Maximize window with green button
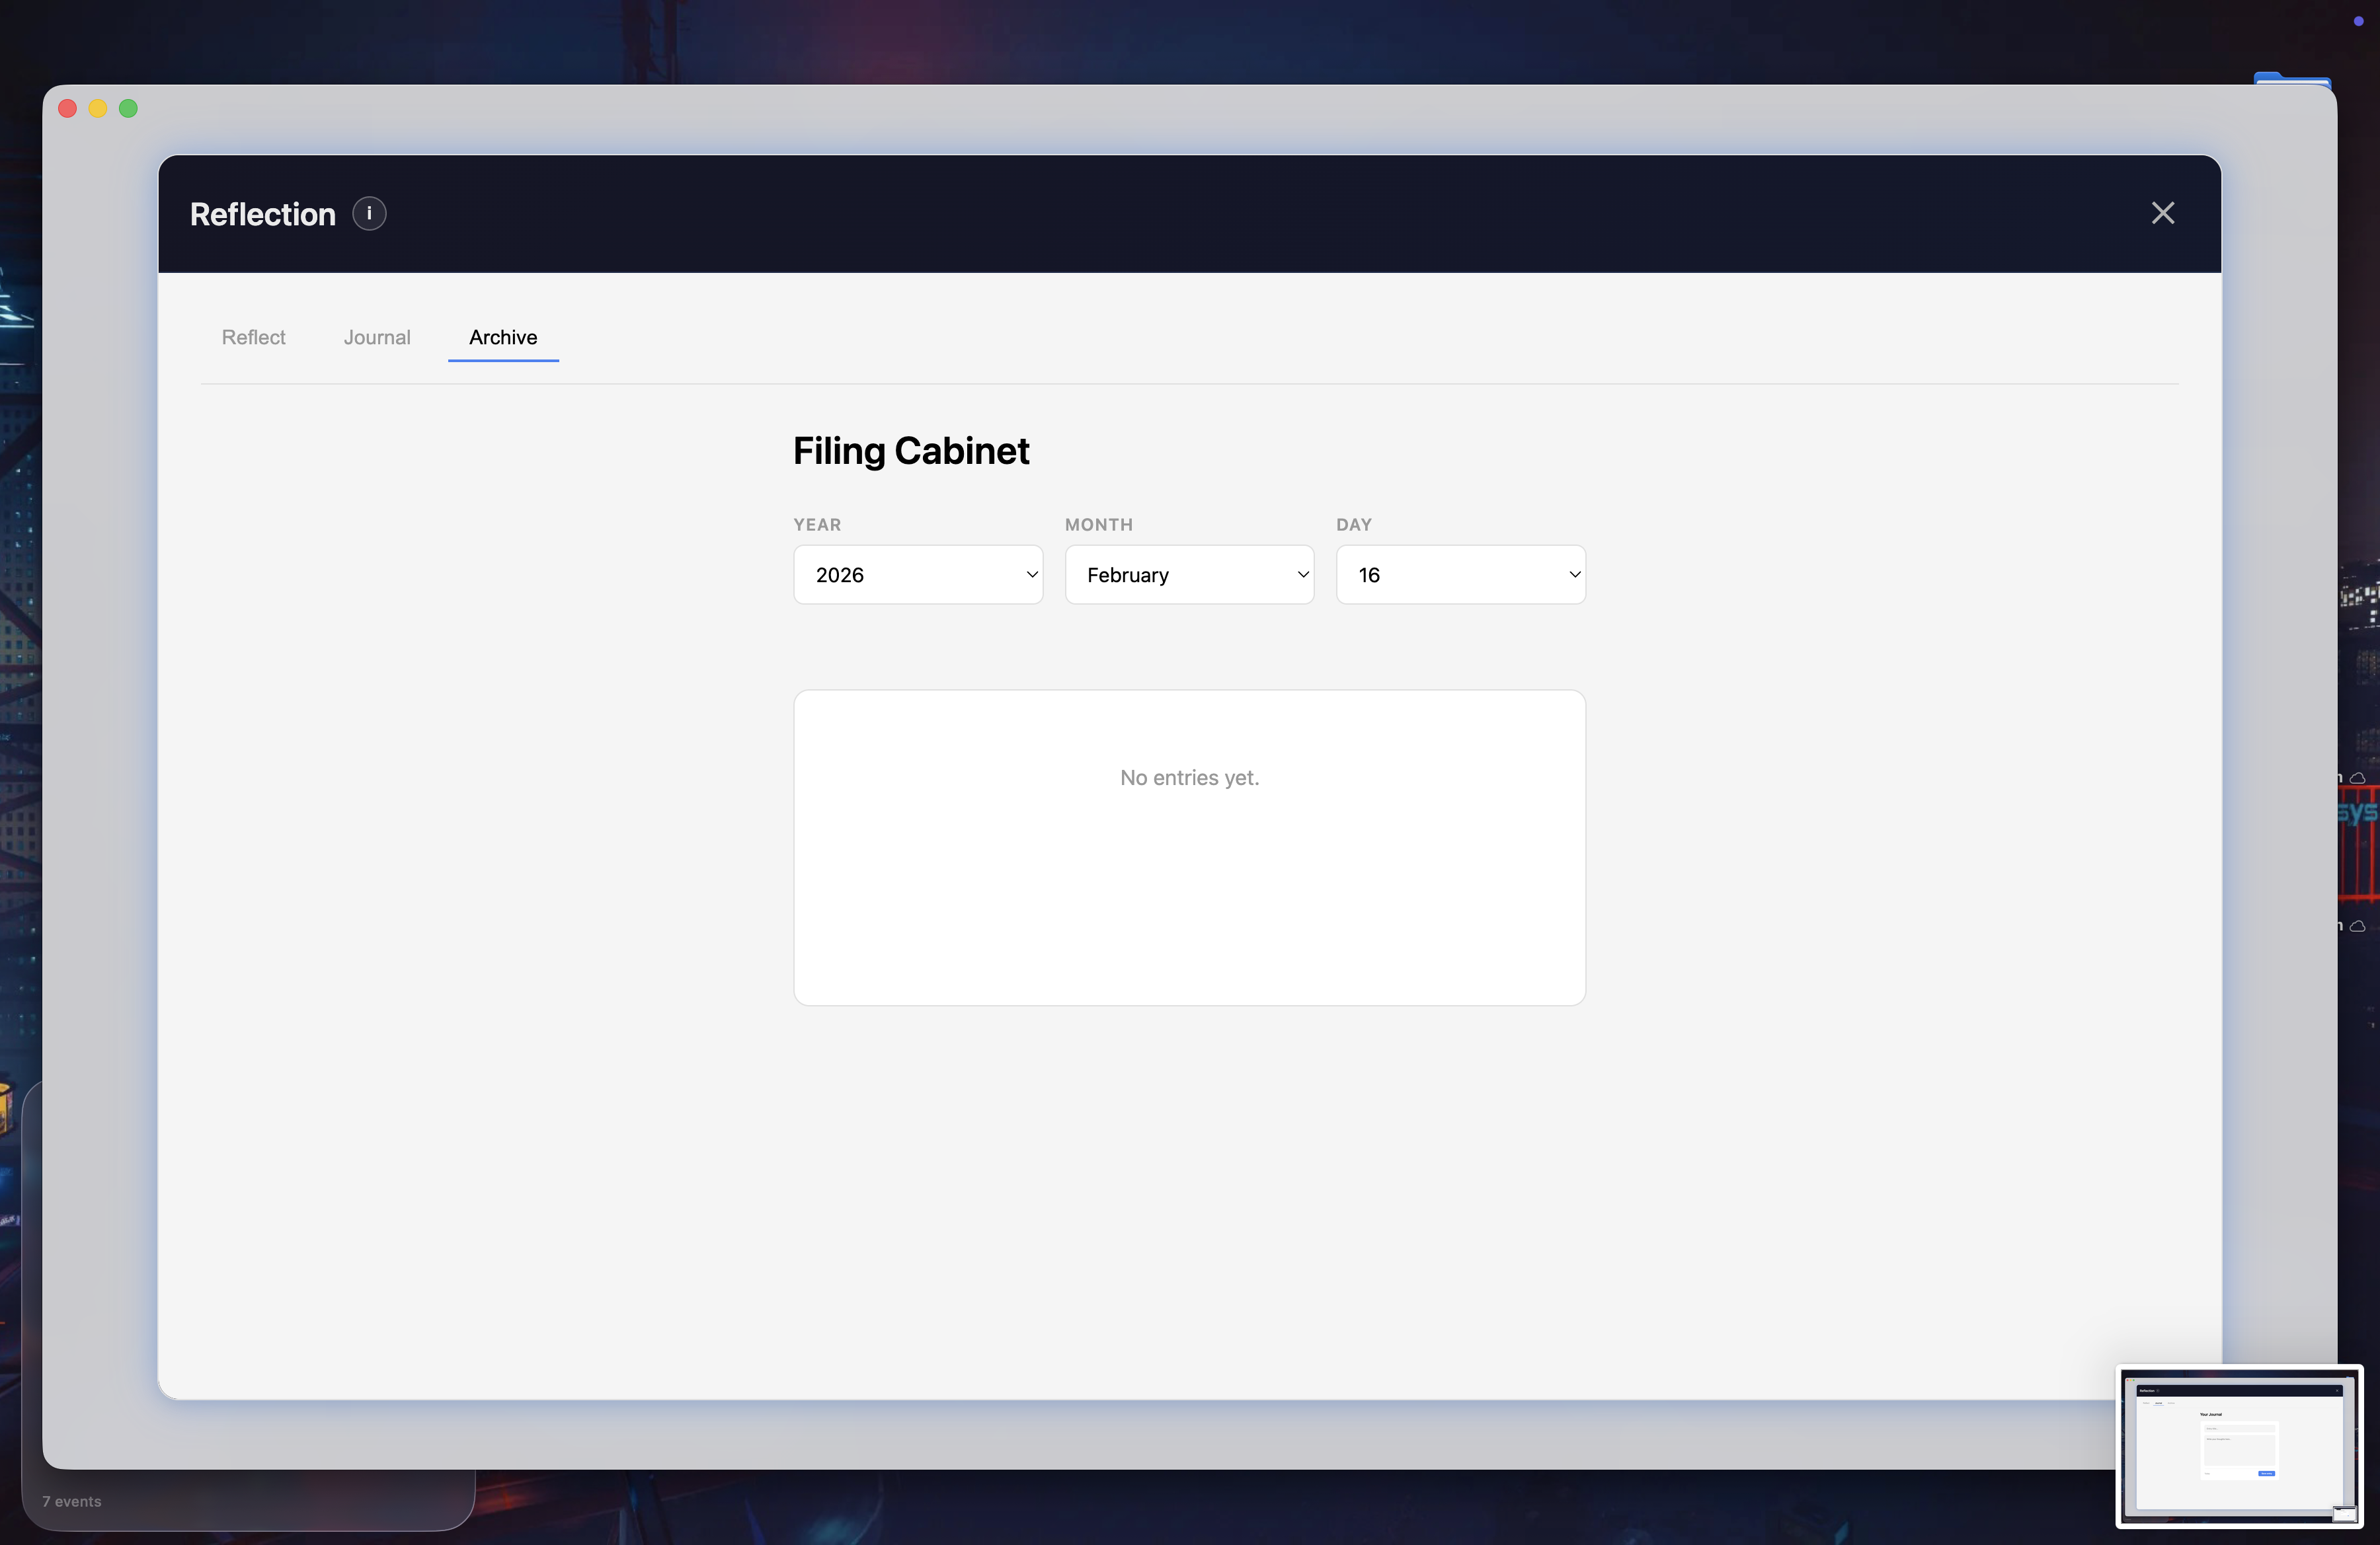This screenshot has height=1545, width=2380. [128, 109]
